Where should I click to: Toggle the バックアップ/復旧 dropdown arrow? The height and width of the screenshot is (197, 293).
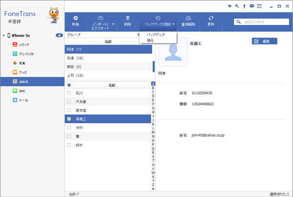point(173,24)
